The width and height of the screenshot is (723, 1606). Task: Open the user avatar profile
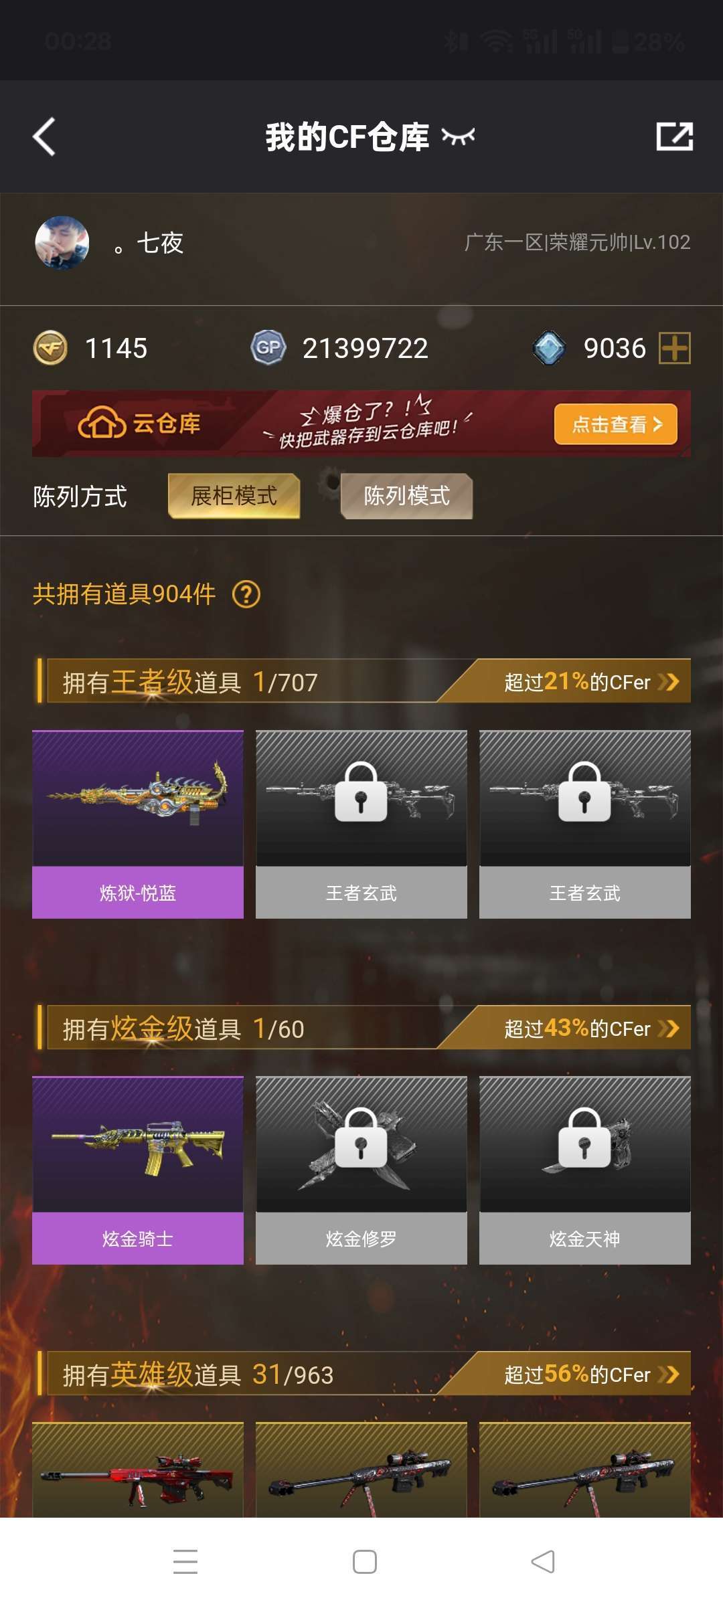(x=62, y=242)
